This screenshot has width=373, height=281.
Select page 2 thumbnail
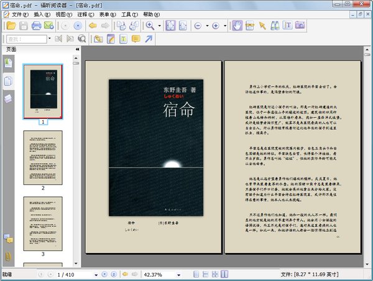(43, 156)
